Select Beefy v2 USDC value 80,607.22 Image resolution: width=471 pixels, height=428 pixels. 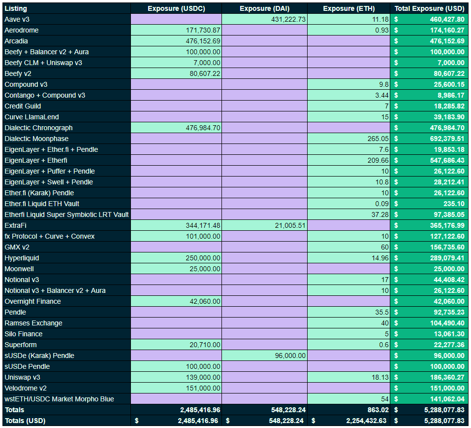click(176, 73)
